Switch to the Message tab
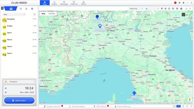Screen dimensions: 194x109 click(x=64, y=3)
